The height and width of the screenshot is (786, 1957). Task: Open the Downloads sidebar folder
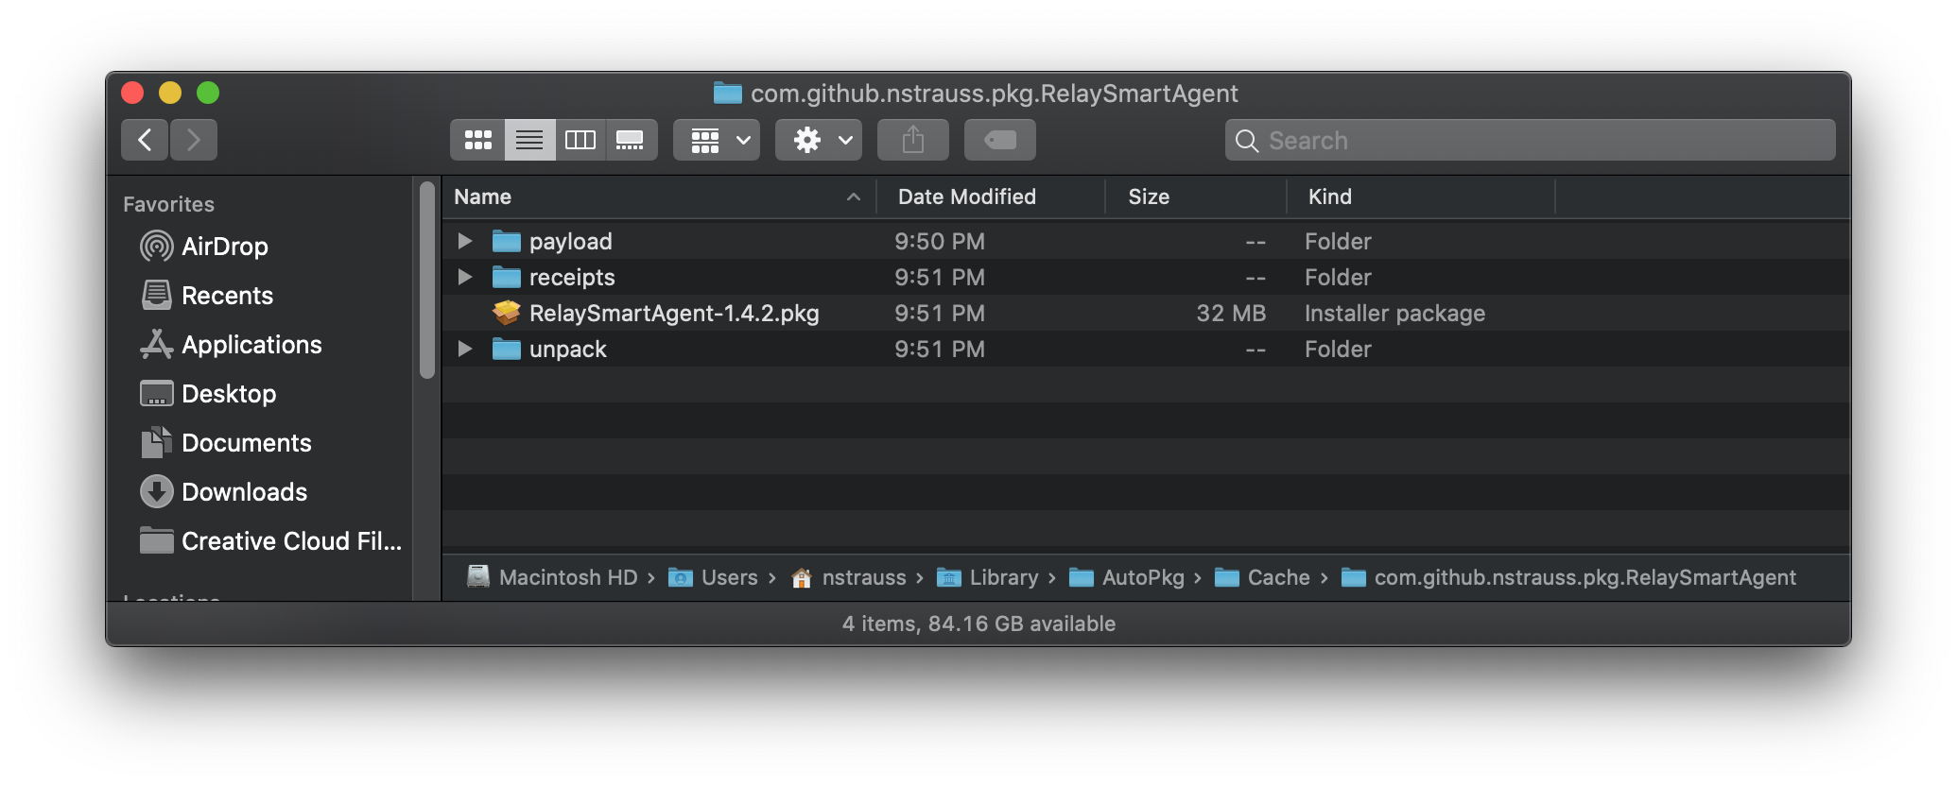click(x=243, y=492)
